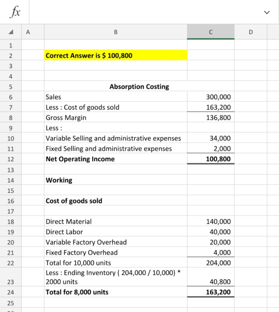Select the 'Net Operating Income' label cell
This screenshot has height=312, width=279.
pyautogui.click(x=116, y=159)
